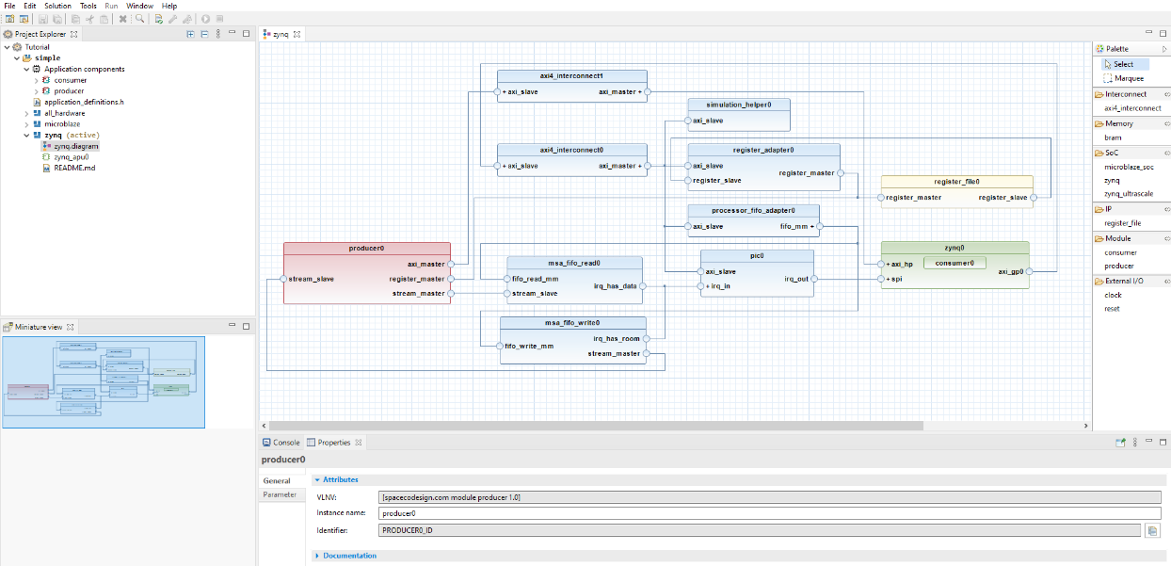Open the Tools menu
Viewport: 1171px width, 566px height.
point(88,5)
